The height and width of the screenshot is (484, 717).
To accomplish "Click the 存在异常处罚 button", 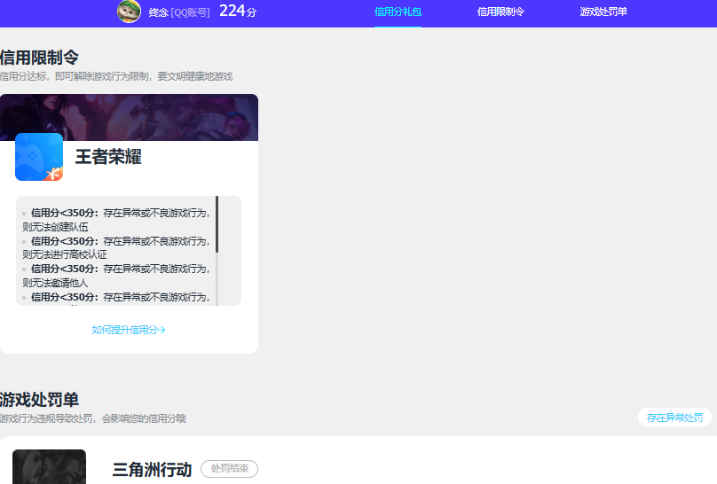I will [674, 418].
